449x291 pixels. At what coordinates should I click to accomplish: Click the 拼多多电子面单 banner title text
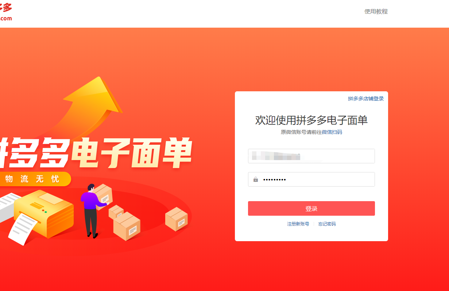pyautogui.click(x=96, y=153)
